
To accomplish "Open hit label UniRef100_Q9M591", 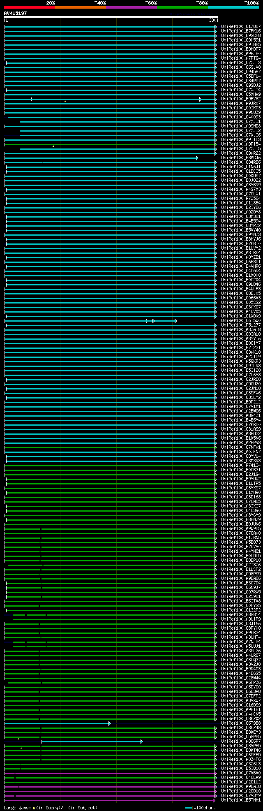I will 241,40.
